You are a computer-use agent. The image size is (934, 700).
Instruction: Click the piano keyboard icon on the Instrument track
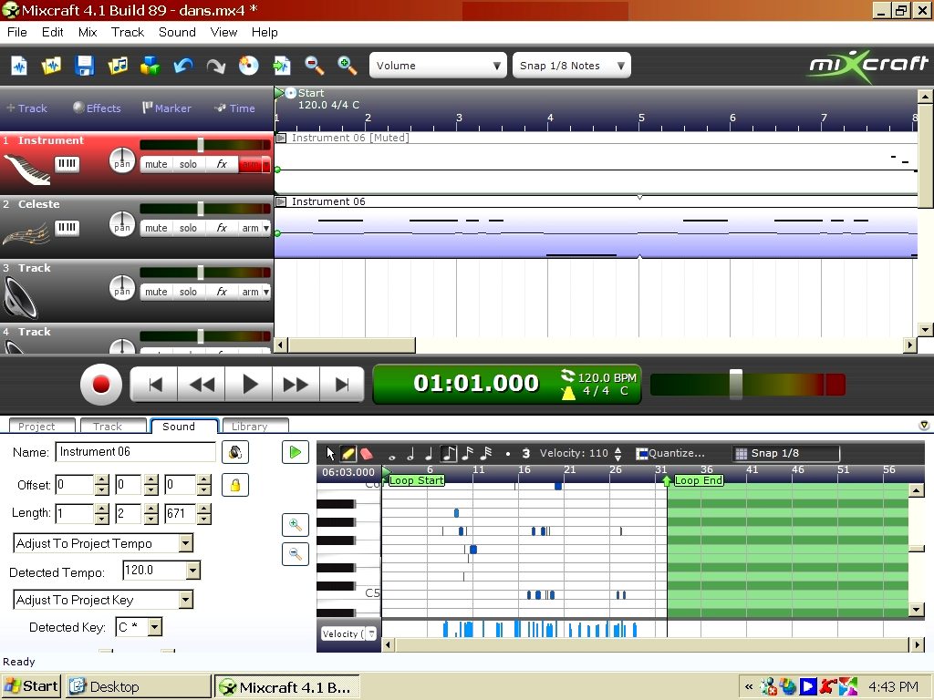point(67,164)
